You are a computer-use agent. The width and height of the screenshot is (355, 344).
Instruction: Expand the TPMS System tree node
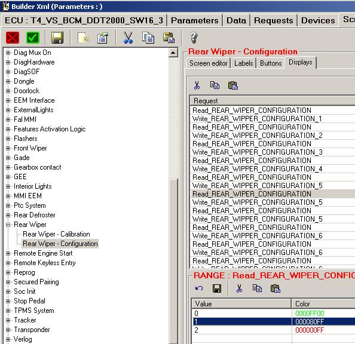coord(8,311)
